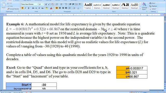Open the highlight color dropdown arrow
The width and height of the screenshot is (166, 93).
point(49,8)
